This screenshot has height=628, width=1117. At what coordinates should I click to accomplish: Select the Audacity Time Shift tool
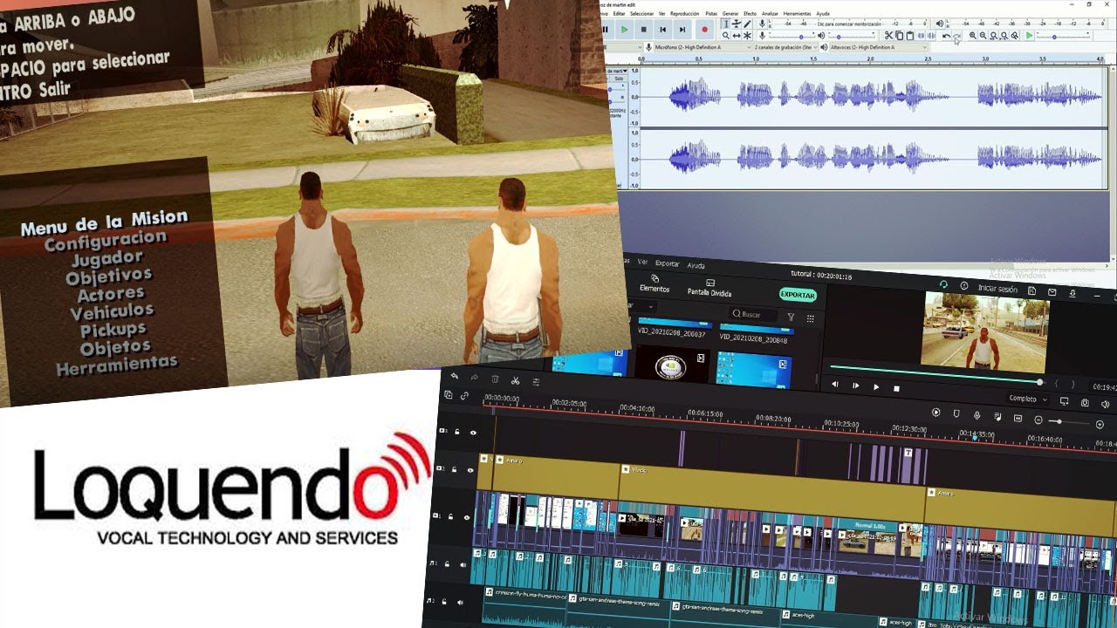tap(737, 36)
